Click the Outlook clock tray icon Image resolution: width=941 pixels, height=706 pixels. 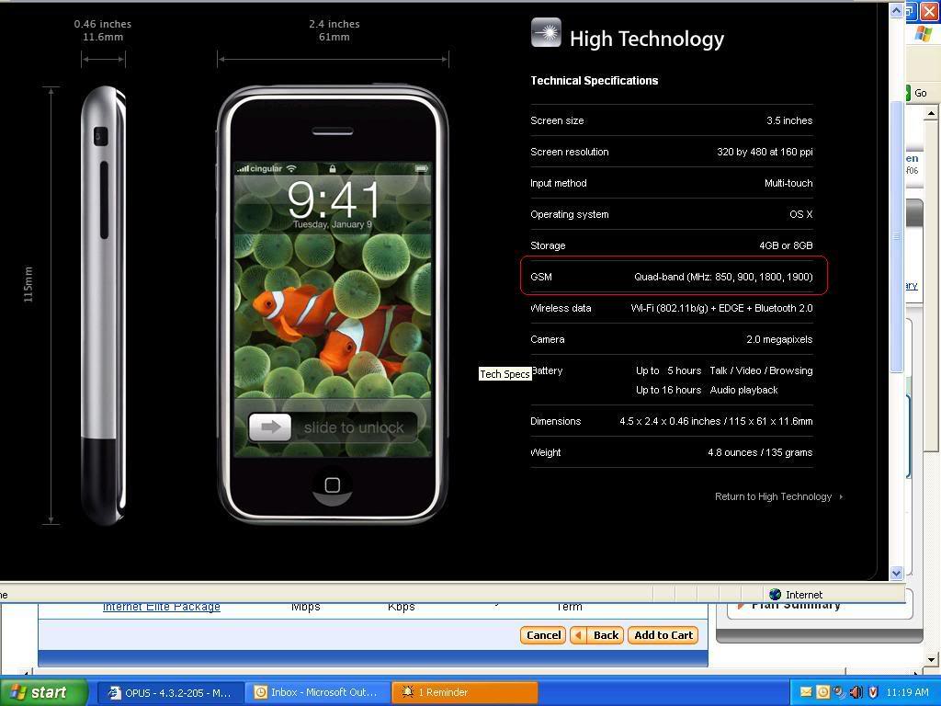point(822,692)
